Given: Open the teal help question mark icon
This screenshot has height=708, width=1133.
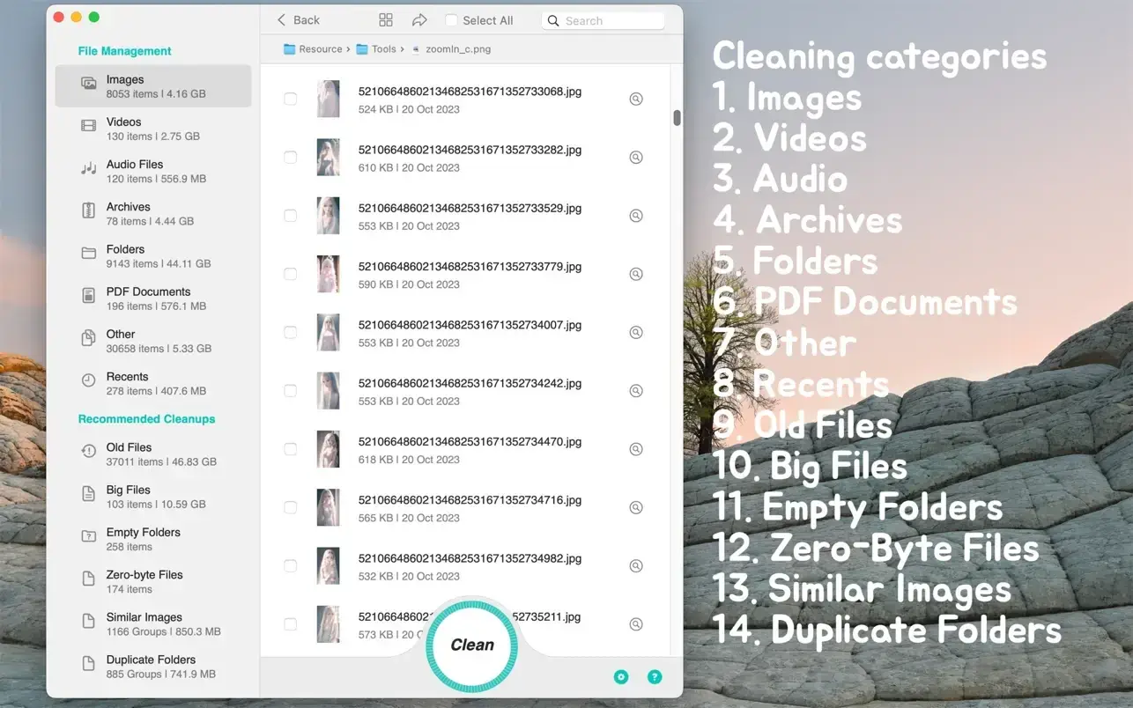Looking at the screenshot, I should click(x=655, y=677).
